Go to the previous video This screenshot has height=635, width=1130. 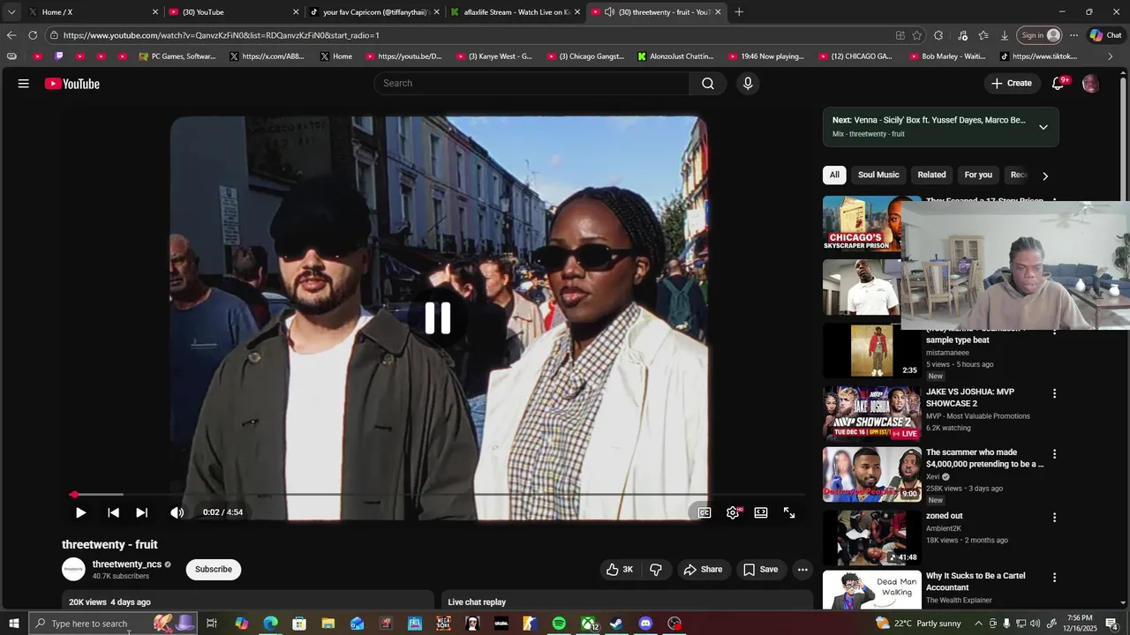(113, 512)
